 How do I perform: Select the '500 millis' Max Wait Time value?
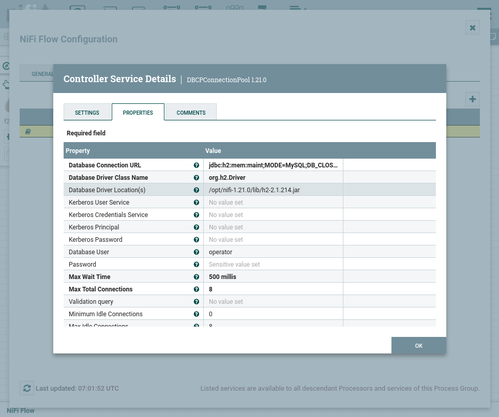[x=273, y=277]
